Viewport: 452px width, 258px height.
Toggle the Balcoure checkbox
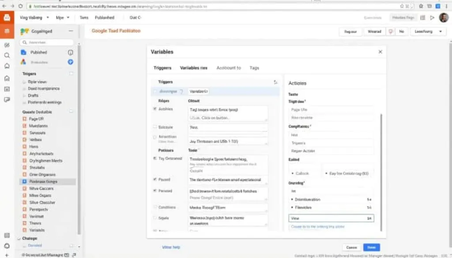click(155, 127)
